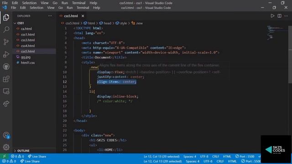Open css1.html in the Explorer
This screenshot has height=164, width=292.
28,35
